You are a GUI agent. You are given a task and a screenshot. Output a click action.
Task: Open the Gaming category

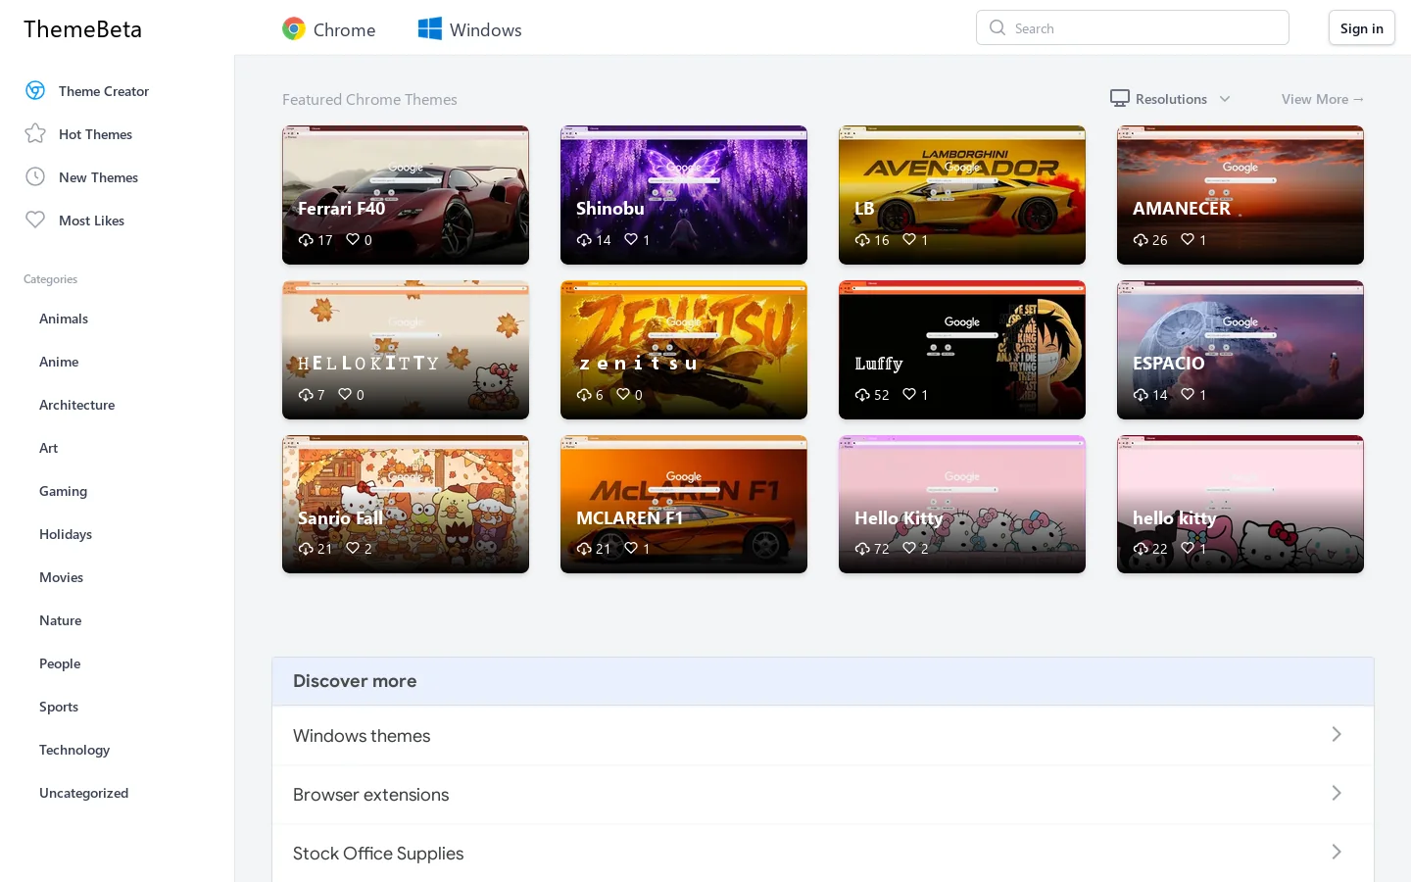63,491
